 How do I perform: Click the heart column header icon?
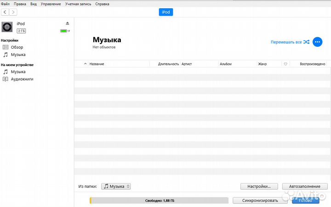(x=285, y=64)
